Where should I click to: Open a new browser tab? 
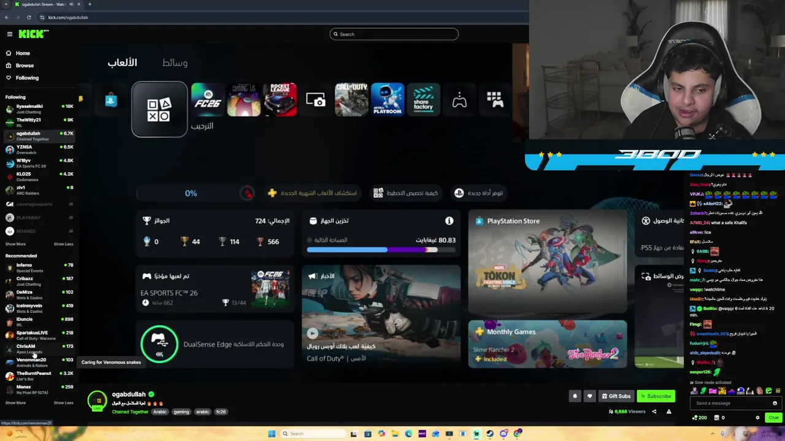tap(90, 4)
